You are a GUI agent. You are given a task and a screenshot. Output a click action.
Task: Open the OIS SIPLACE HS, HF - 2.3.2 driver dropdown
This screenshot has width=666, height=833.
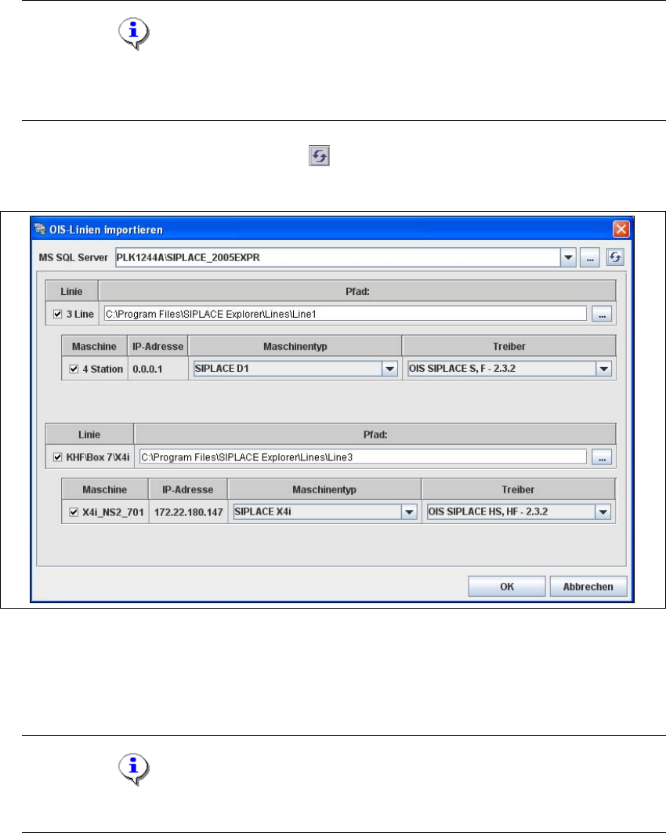(x=603, y=512)
